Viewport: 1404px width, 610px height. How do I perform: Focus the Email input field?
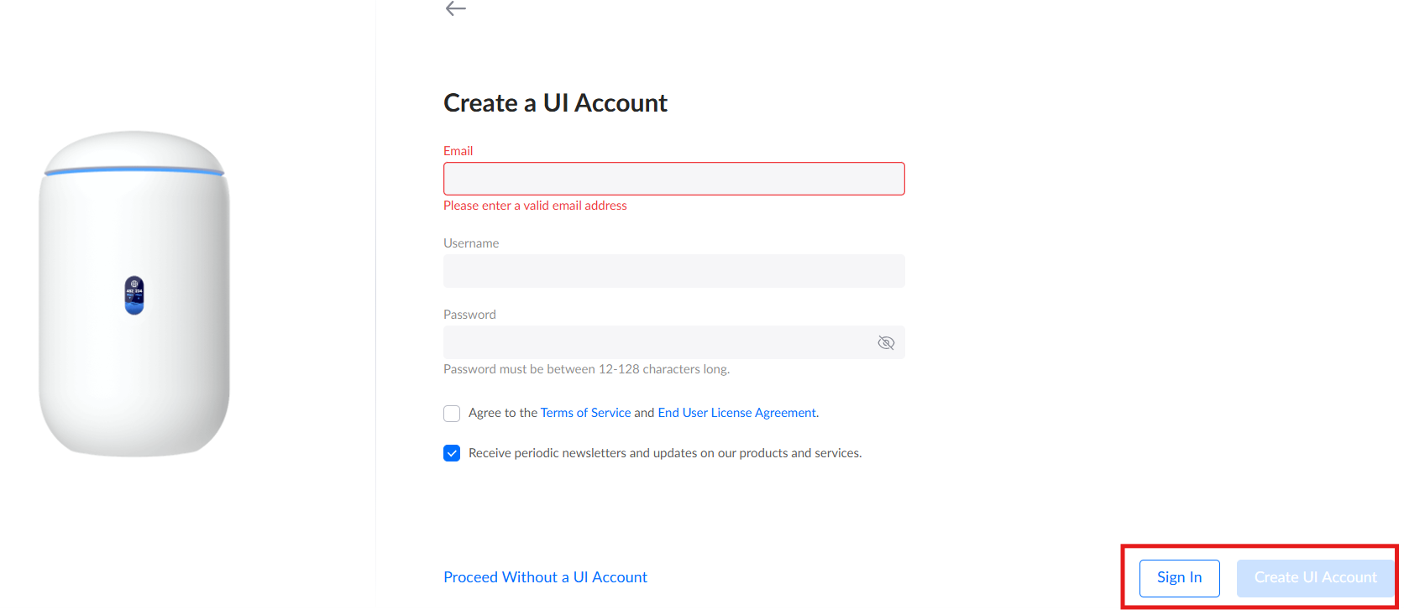(673, 179)
